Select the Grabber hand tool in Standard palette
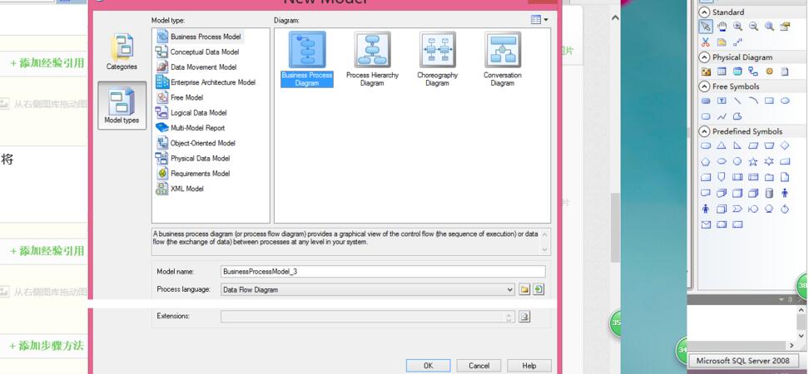Viewport: 809px width, 374px height. pyautogui.click(x=722, y=27)
